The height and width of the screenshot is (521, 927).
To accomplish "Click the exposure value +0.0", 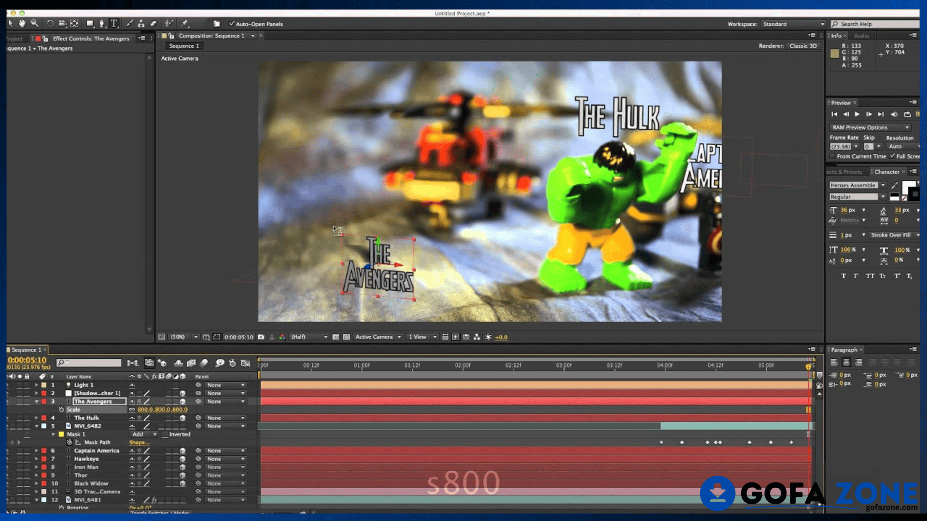I will point(501,337).
